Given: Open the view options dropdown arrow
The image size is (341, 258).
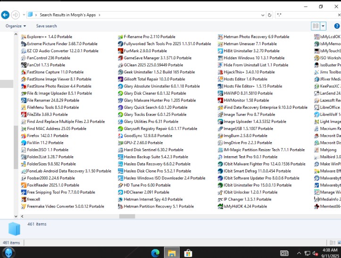Looking at the screenshot, I should [x=323, y=26].
